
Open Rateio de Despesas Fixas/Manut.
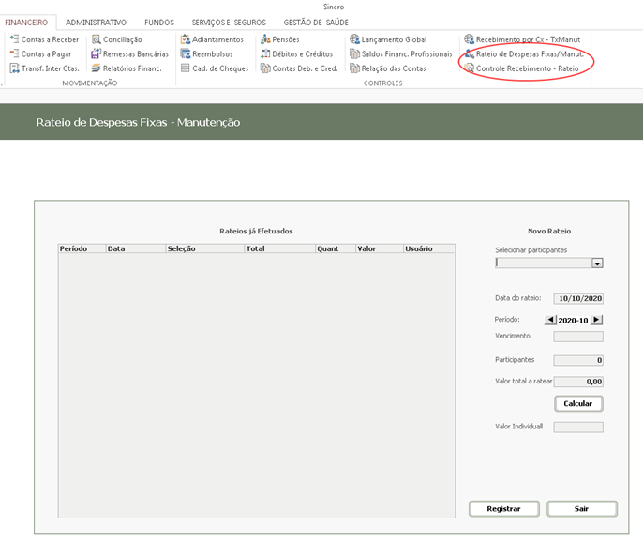pyautogui.click(x=530, y=54)
